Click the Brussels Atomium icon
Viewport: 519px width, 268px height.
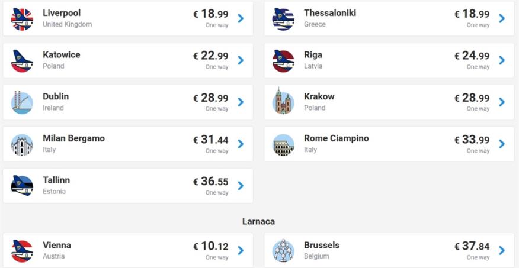(283, 251)
